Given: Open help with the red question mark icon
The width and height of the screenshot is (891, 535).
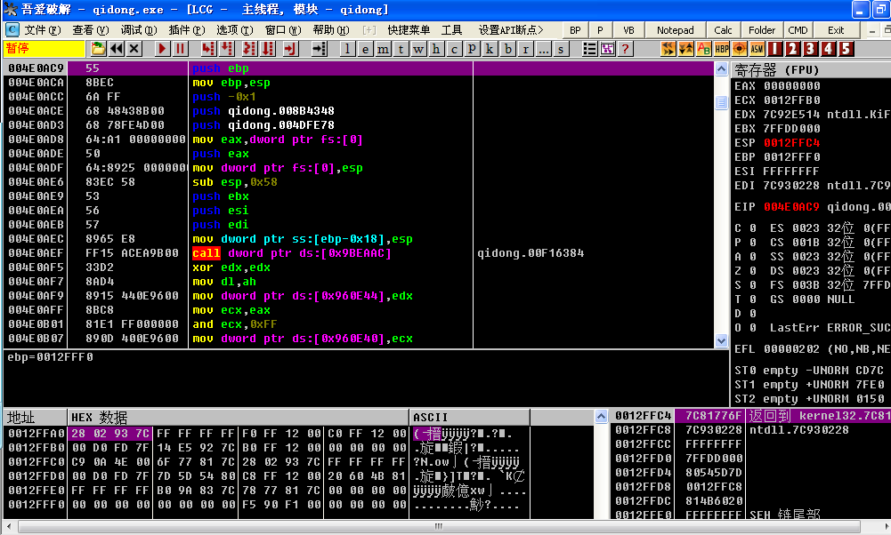Looking at the screenshot, I should 625,49.
